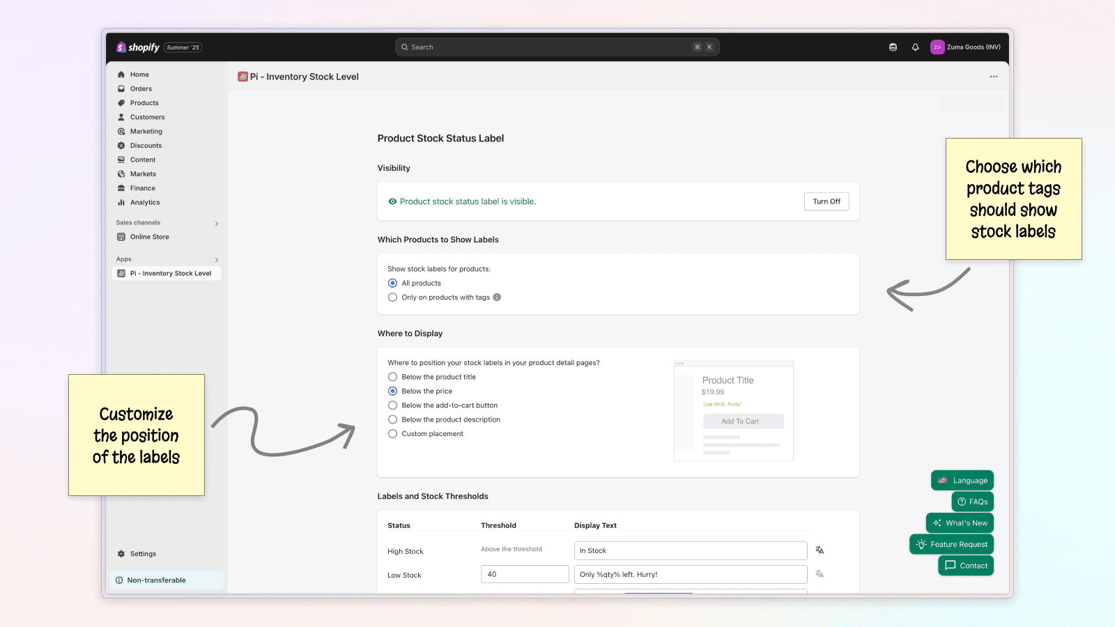1115x627 pixels.
Task: Edit the Low Stock threshold value of 40
Action: [x=524, y=573]
